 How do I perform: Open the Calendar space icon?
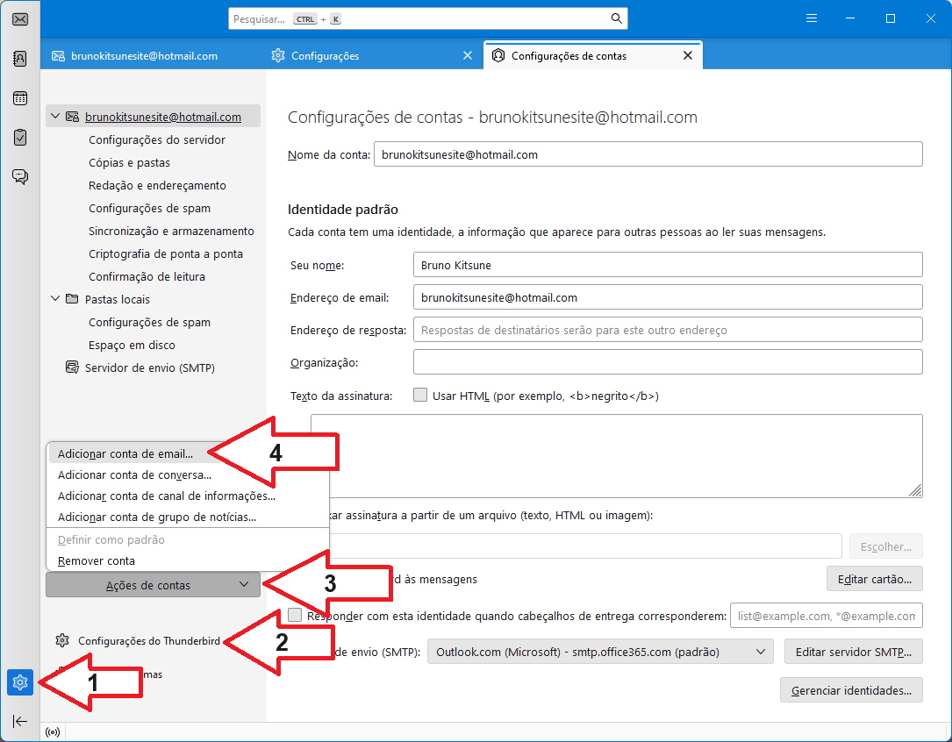tap(20, 98)
